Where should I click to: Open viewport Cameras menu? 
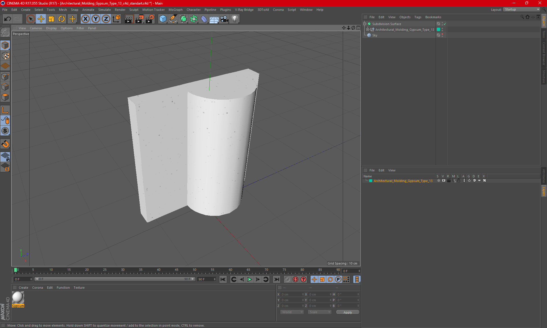pos(36,28)
